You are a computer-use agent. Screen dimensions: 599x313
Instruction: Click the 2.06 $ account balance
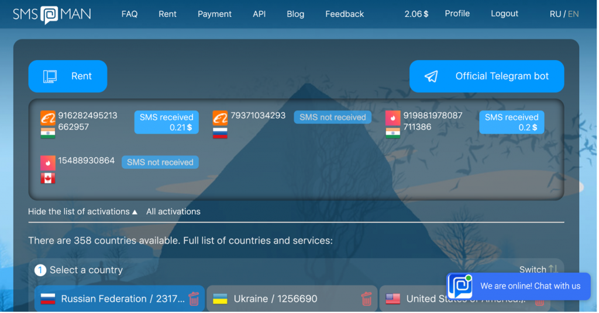416,14
